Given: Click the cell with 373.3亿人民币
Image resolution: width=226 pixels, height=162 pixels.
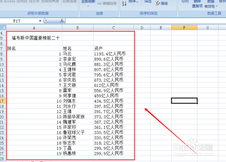Looking at the screenshot, I should point(113,117).
